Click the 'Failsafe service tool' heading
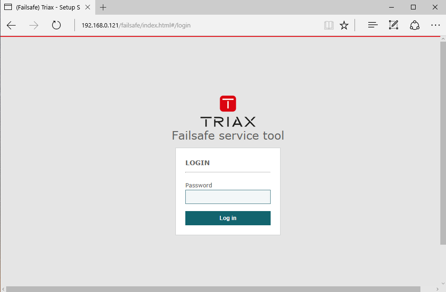Image resolution: width=446 pixels, height=292 pixels. tap(228, 135)
